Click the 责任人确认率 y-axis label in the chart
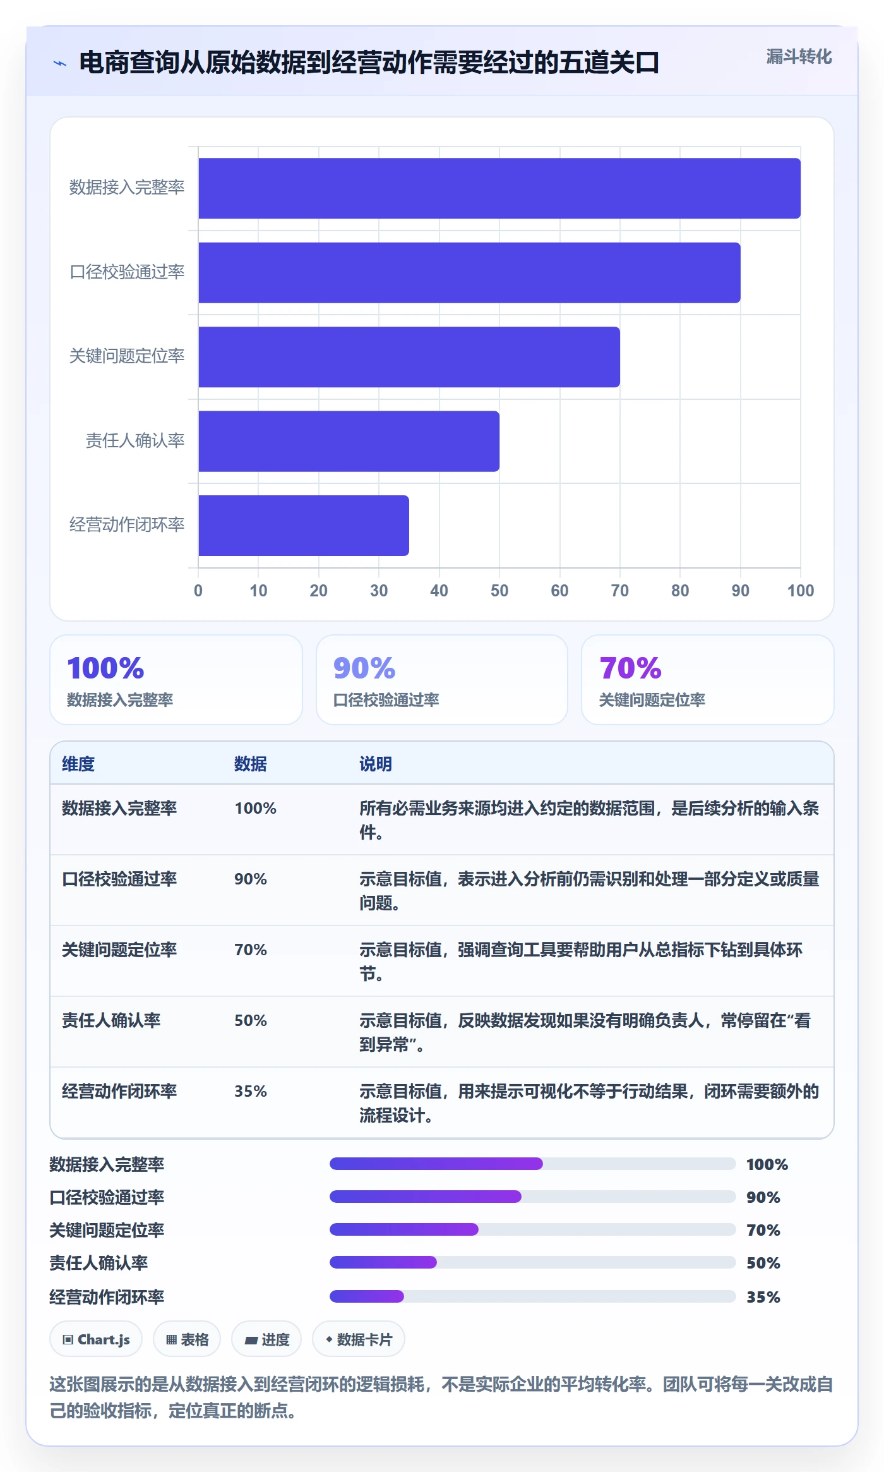The image size is (884, 1472). [135, 440]
